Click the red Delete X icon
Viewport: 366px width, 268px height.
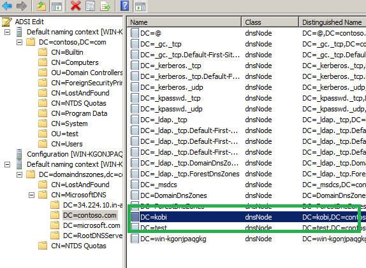click(75, 6)
